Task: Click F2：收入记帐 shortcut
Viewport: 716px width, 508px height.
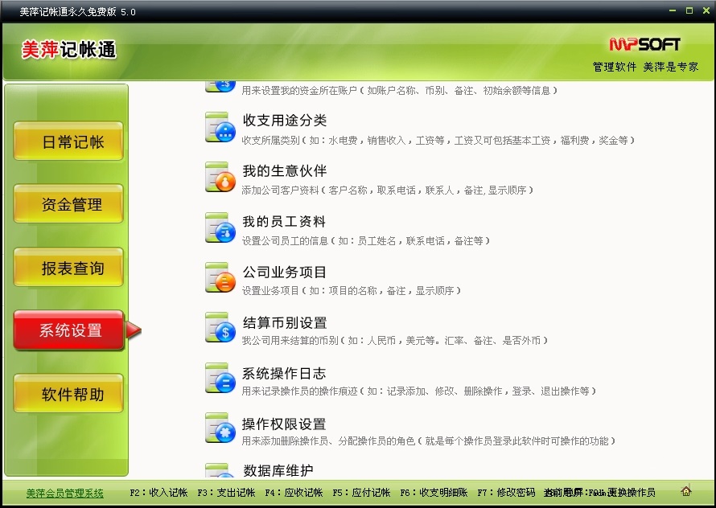Action: click(158, 493)
